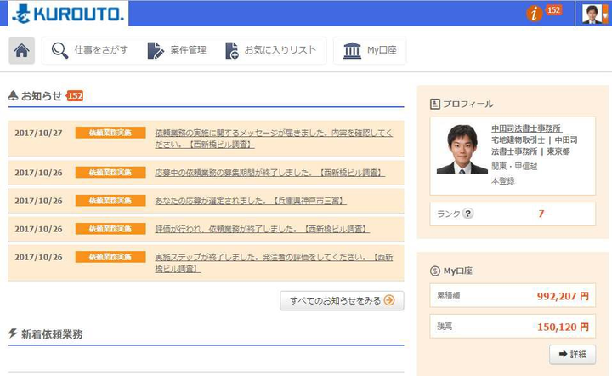The image size is (612, 376).
Task: Open the 評価が行われ、依頼業務が終了しました notice link
Action: [262, 229]
